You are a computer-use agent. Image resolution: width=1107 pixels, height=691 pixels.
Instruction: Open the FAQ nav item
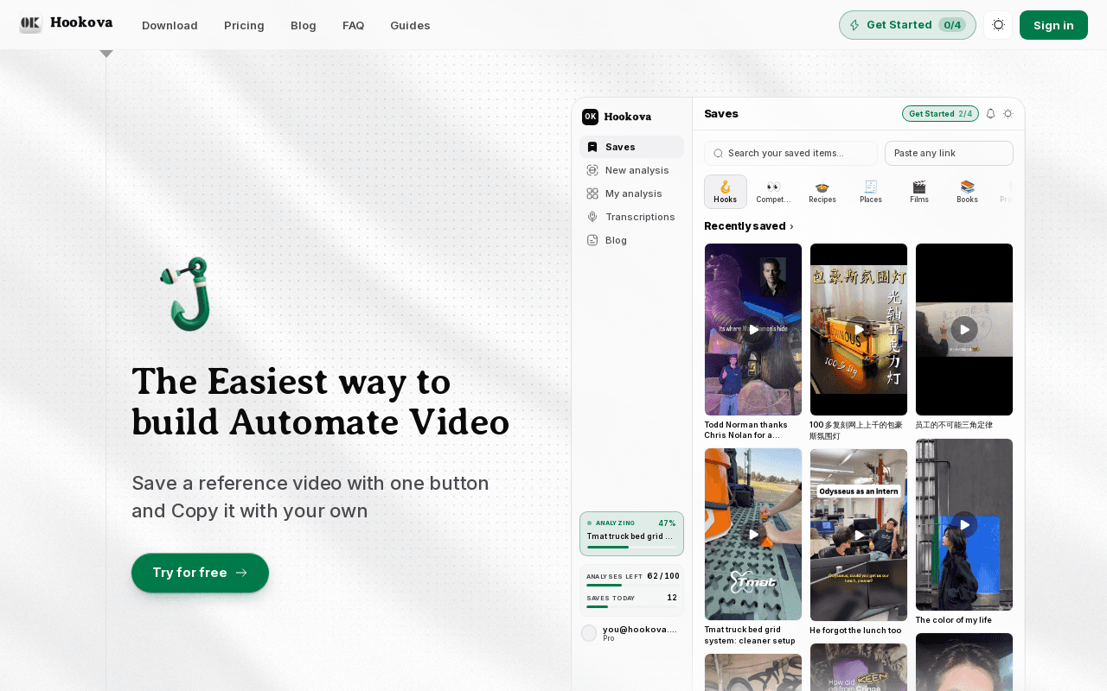pos(353,25)
